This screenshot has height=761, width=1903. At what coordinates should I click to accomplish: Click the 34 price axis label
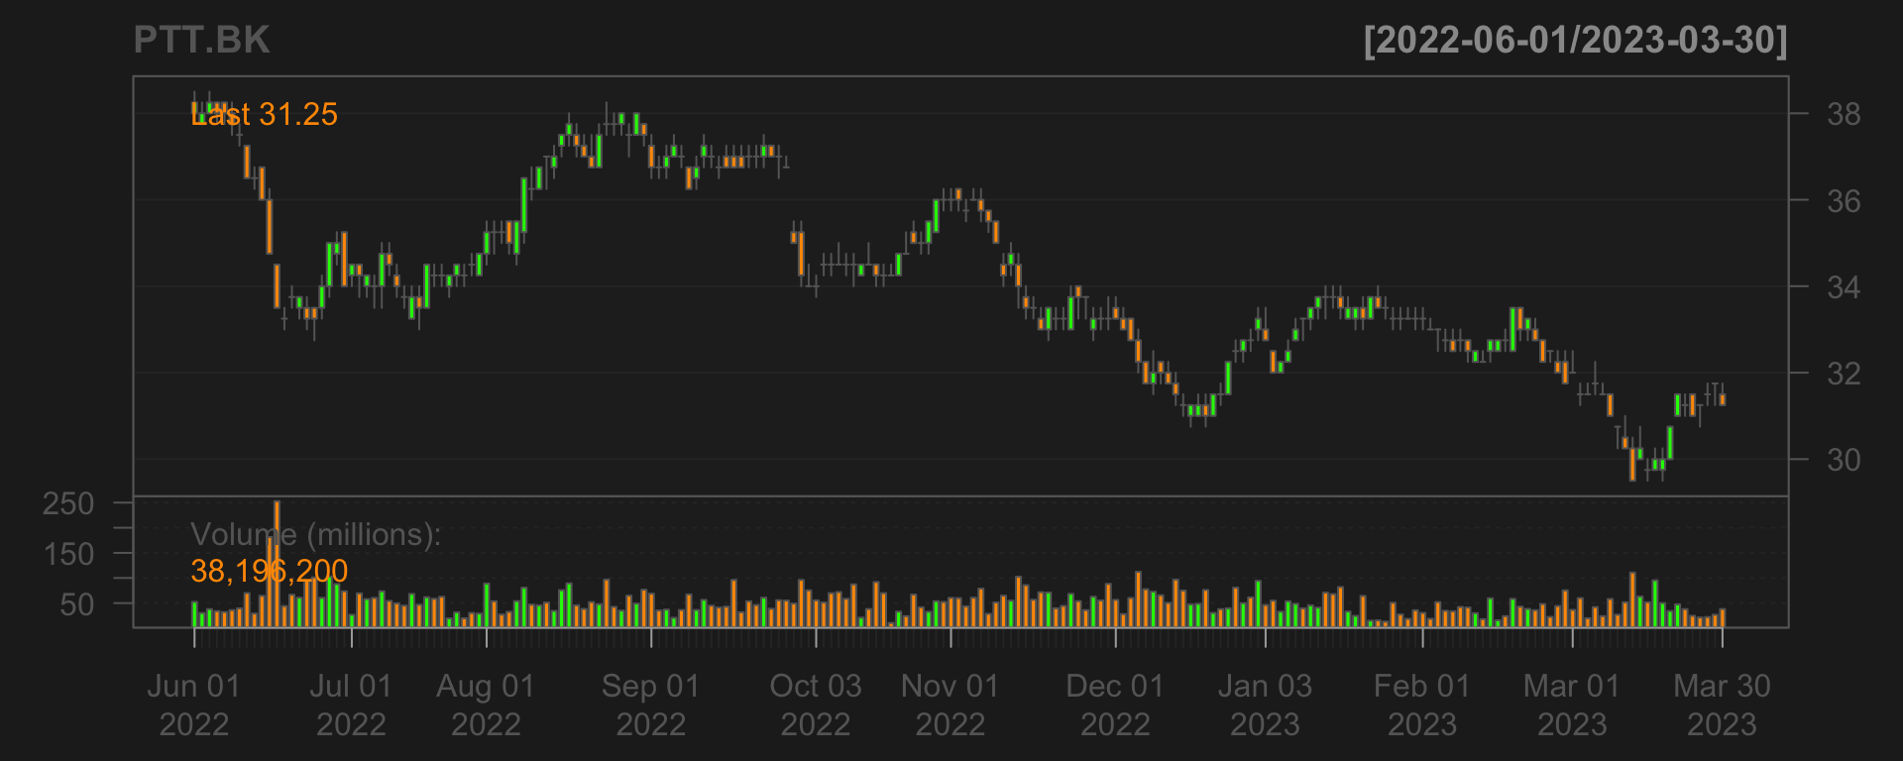pos(1844,287)
